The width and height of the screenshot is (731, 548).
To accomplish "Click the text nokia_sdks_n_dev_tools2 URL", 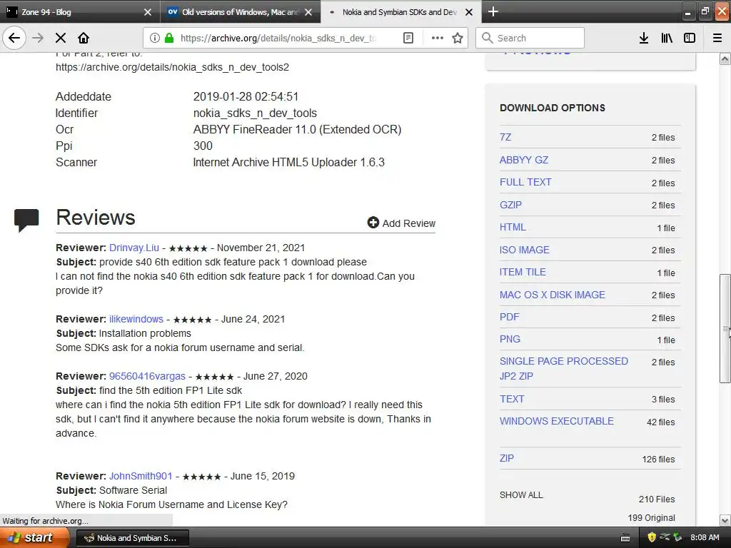I will pyautogui.click(x=172, y=67).
